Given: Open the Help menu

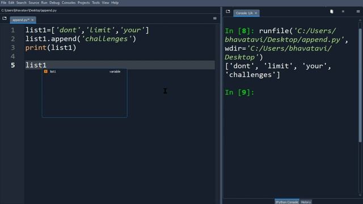Looking at the screenshot, I should [115, 3].
